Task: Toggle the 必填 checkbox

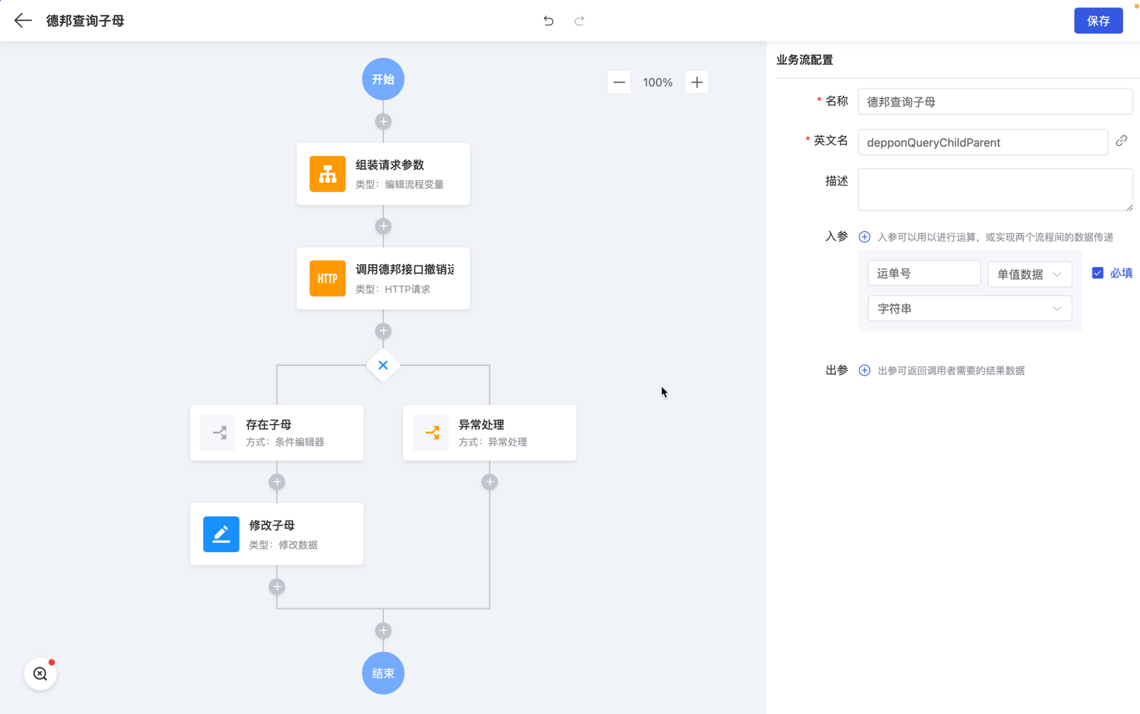Action: [1098, 273]
